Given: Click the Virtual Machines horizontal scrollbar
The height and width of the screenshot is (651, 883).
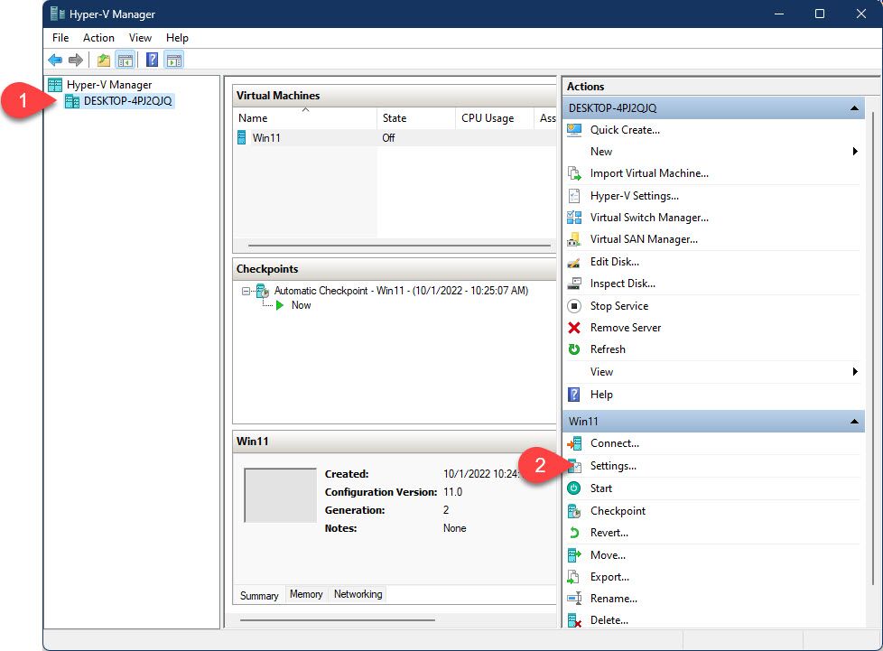Looking at the screenshot, I should pos(399,246).
